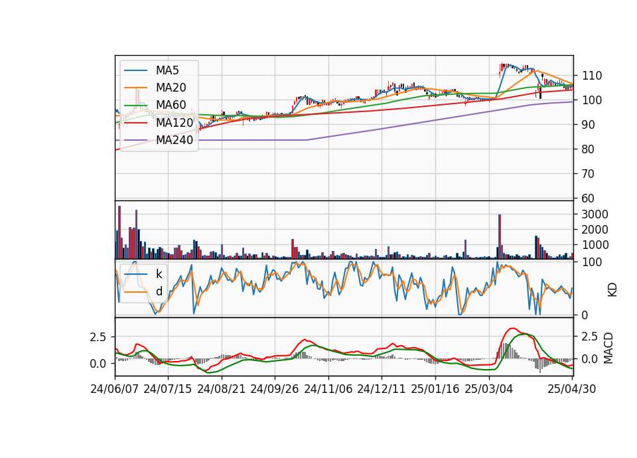
Task: Click the 'k' legend label in KD panel
Action: (x=159, y=274)
